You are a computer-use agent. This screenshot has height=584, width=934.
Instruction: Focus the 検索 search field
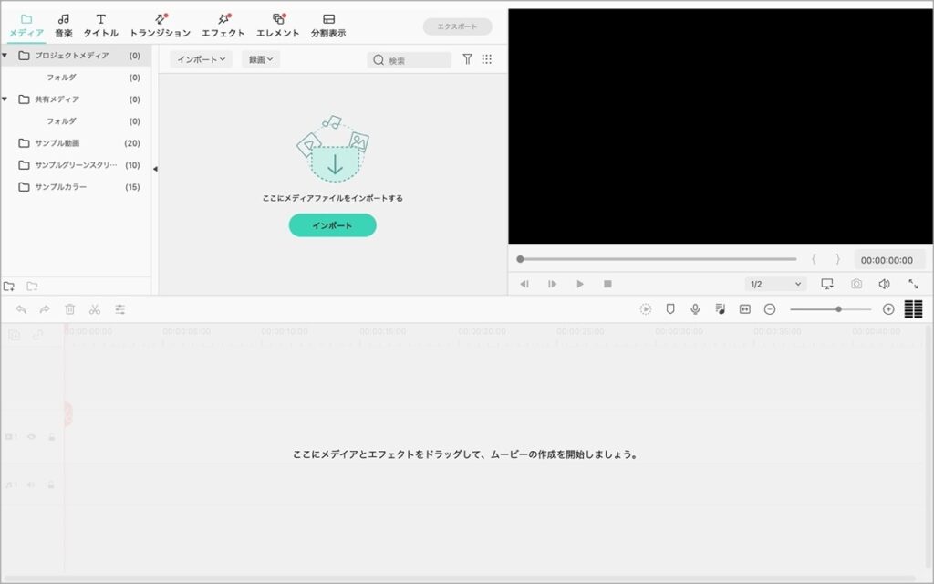[410, 59]
